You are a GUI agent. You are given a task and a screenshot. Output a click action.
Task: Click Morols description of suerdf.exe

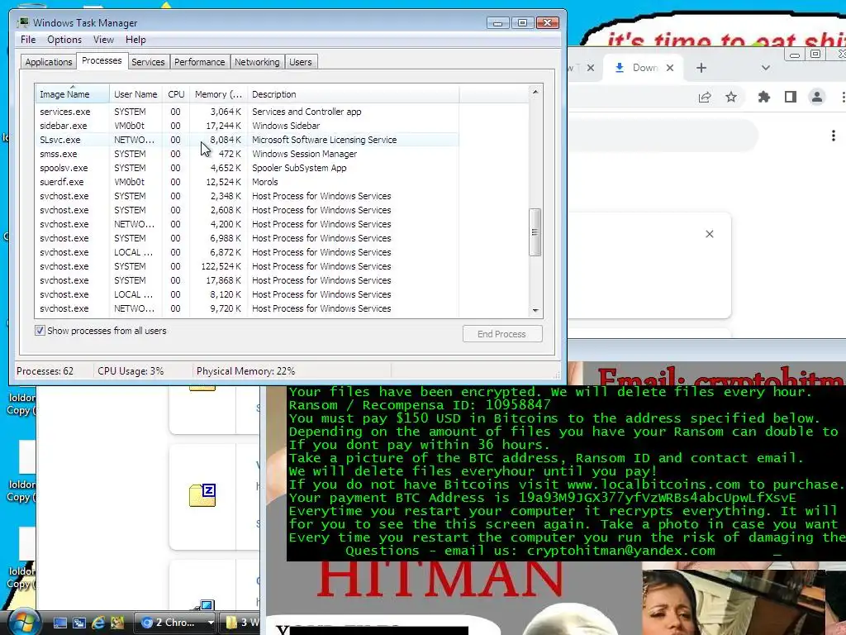(265, 182)
